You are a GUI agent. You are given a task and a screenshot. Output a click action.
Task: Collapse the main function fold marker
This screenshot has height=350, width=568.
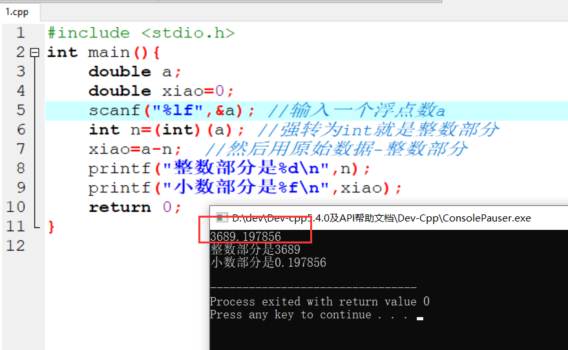click(34, 53)
